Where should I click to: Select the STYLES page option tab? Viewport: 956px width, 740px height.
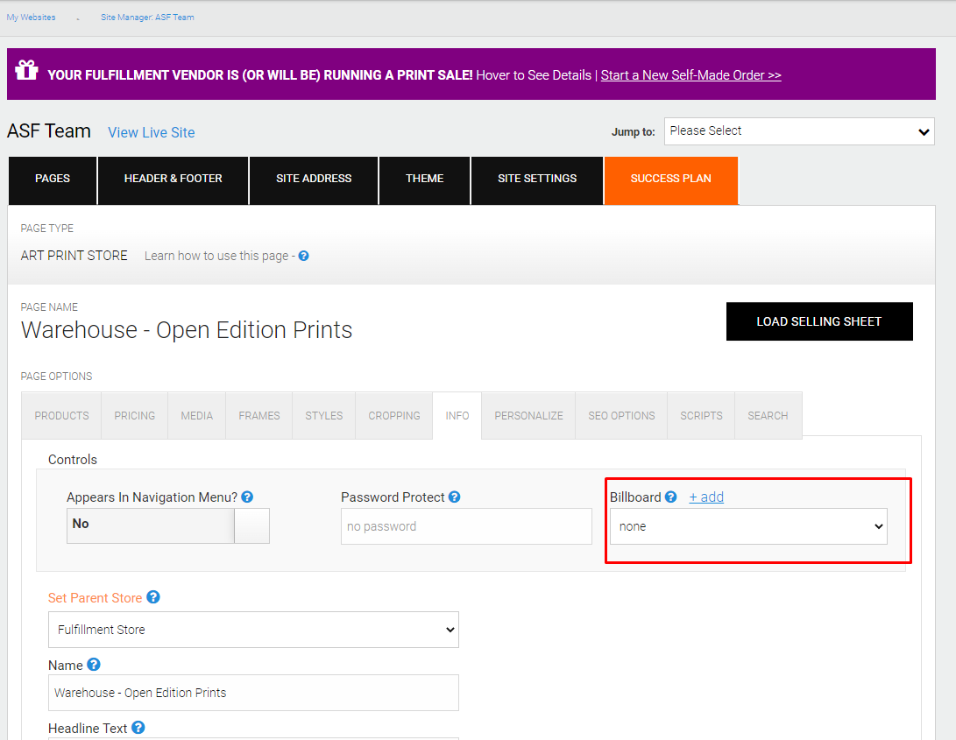point(323,416)
